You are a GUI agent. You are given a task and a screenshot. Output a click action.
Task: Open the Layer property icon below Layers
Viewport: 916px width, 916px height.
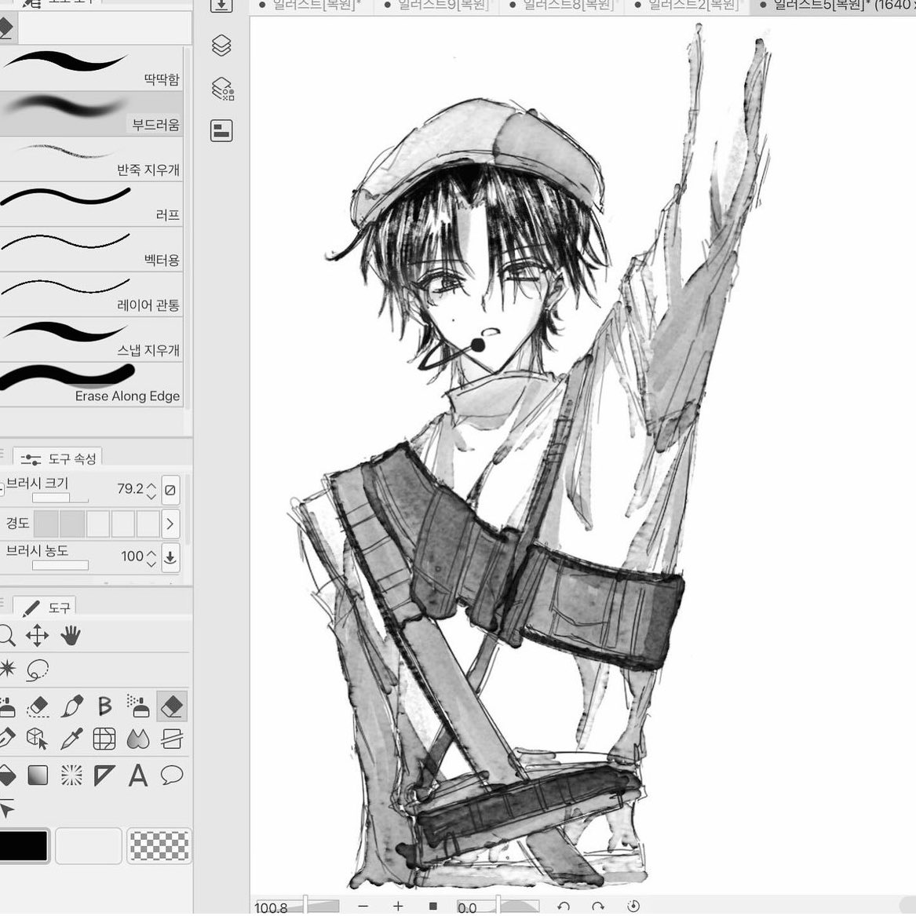click(x=222, y=88)
